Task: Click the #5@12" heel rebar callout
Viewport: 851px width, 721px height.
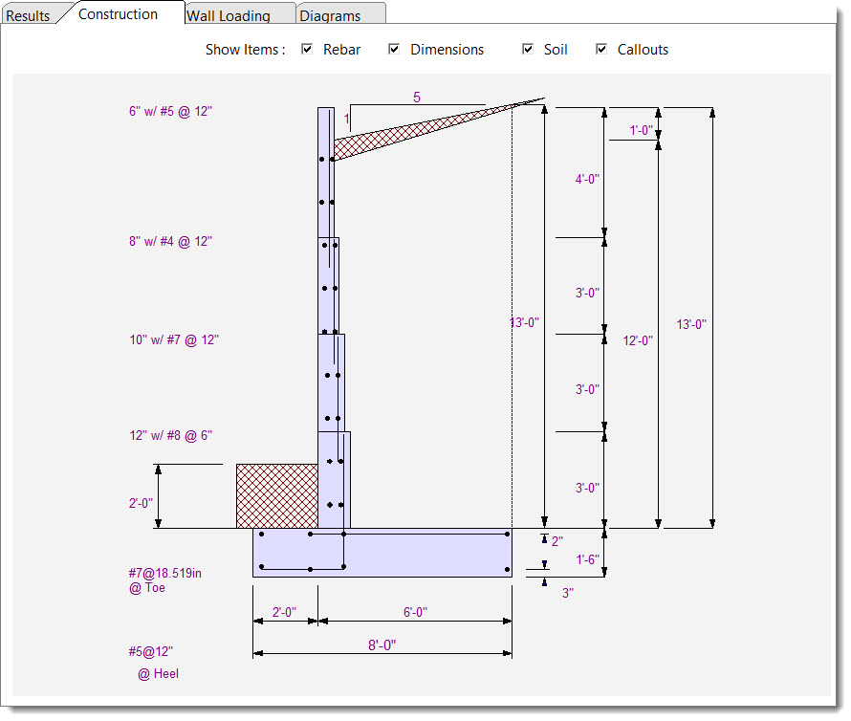Action: (x=151, y=652)
